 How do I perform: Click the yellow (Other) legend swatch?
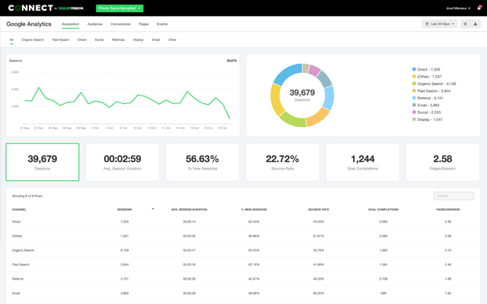tap(414, 76)
